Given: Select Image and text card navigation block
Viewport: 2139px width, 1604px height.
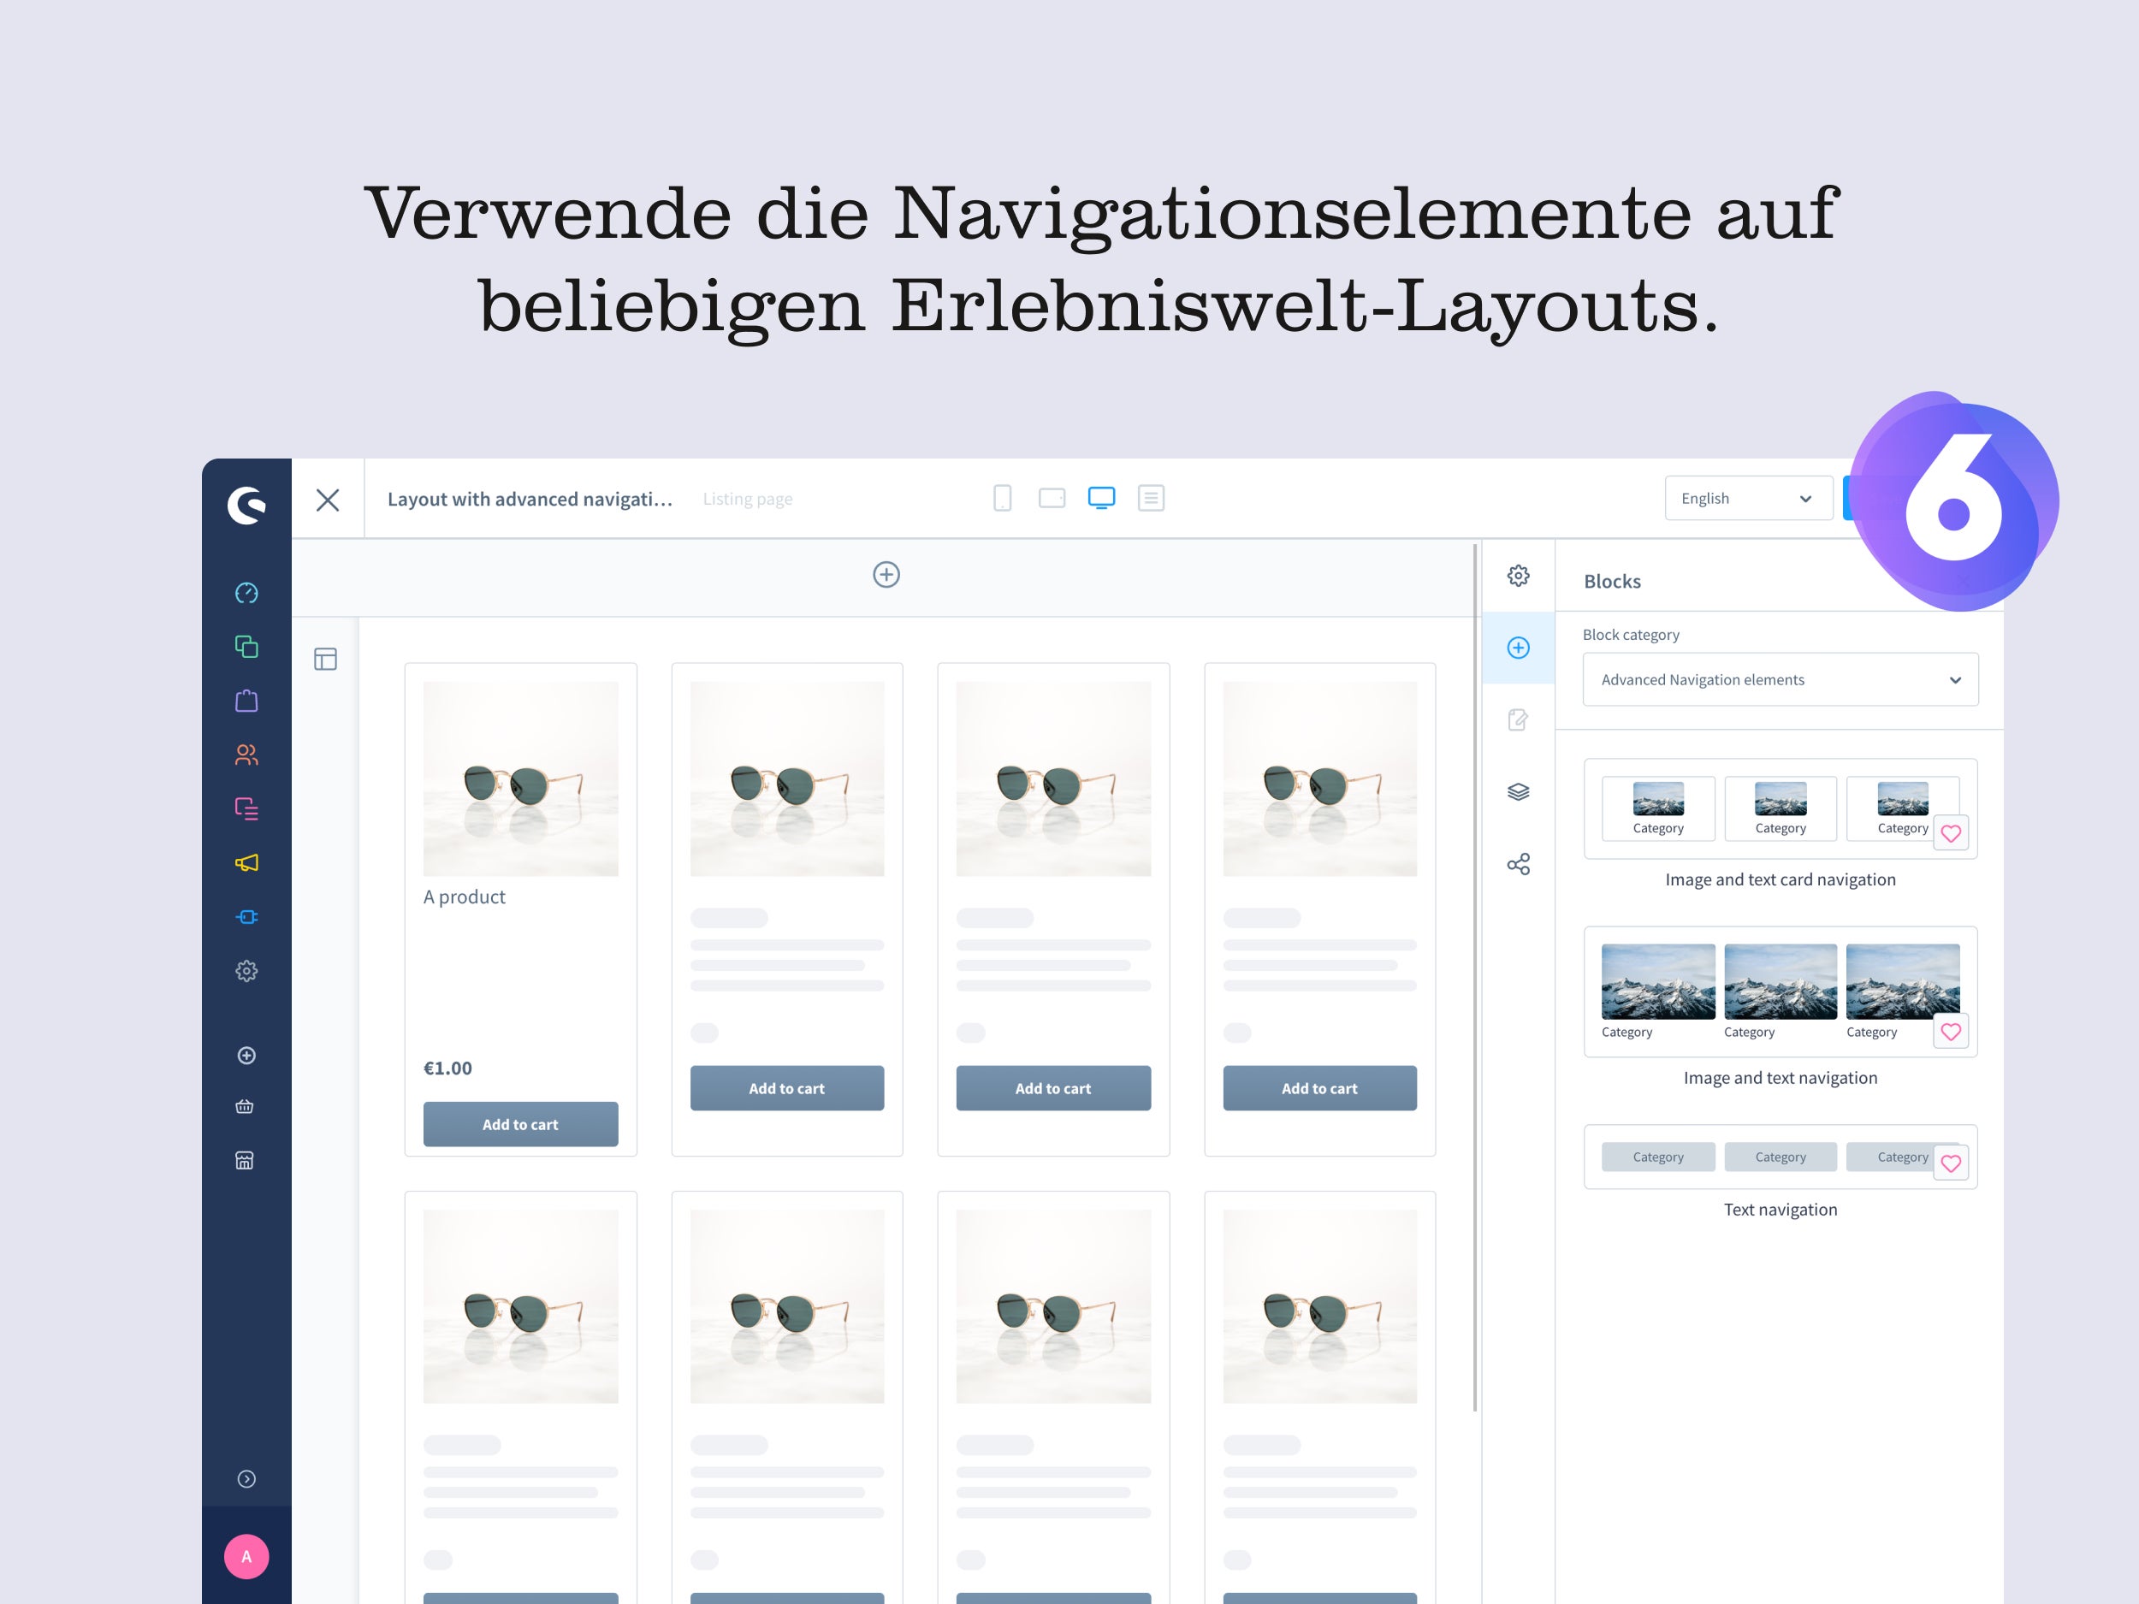Looking at the screenshot, I should pos(1781,808).
